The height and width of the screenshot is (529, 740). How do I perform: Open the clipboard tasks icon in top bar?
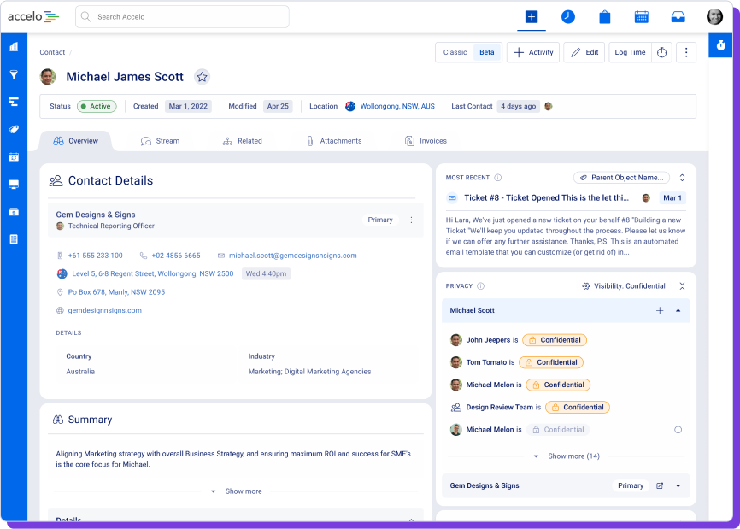point(604,17)
